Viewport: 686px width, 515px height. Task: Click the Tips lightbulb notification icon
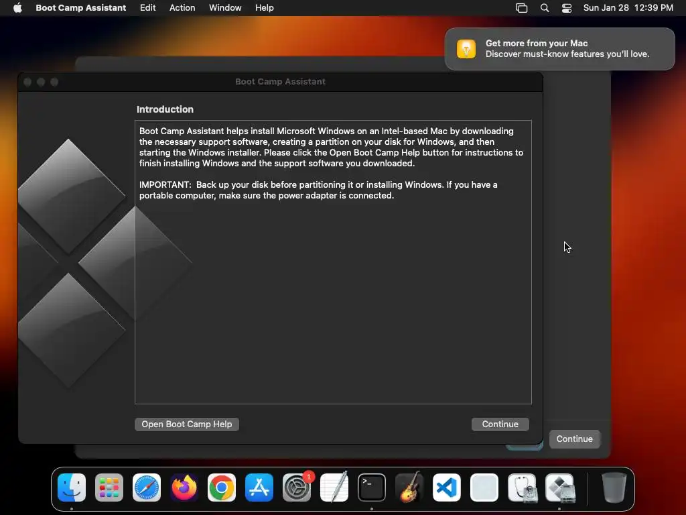466,48
